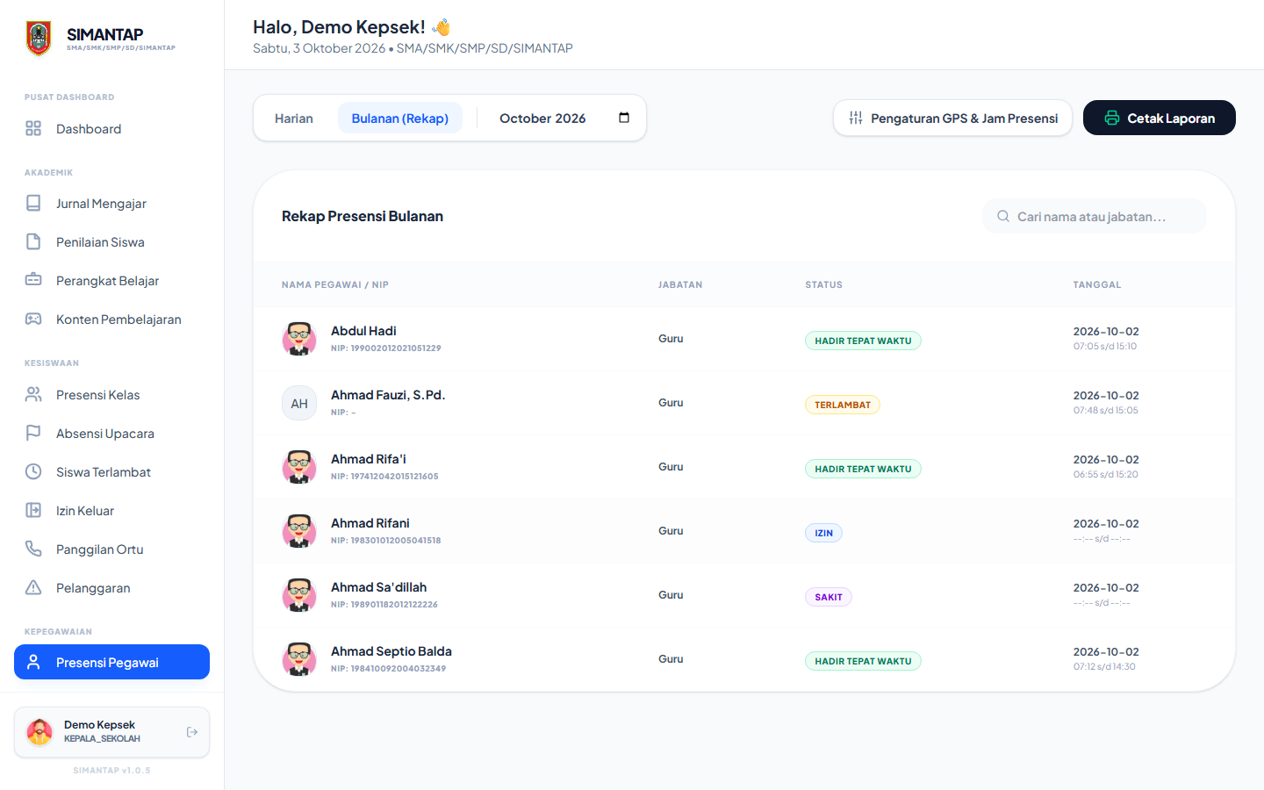Click the NIP 199002012021051229 text

point(386,348)
